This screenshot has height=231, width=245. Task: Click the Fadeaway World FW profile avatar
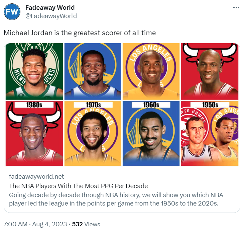coord(12,12)
